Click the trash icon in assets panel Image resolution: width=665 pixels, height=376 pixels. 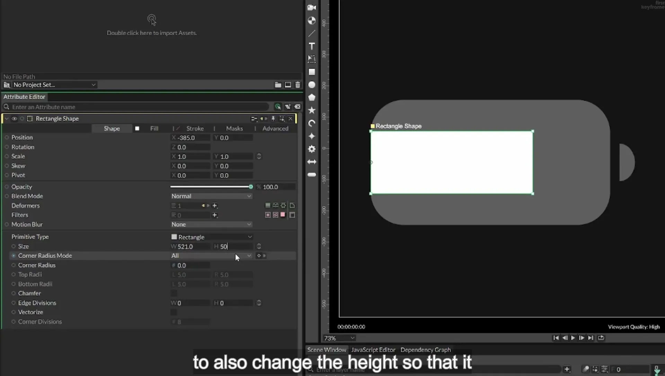(298, 85)
